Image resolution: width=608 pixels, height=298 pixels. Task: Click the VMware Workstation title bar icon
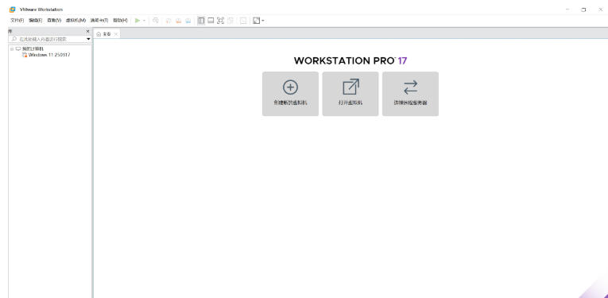coord(13,10)
